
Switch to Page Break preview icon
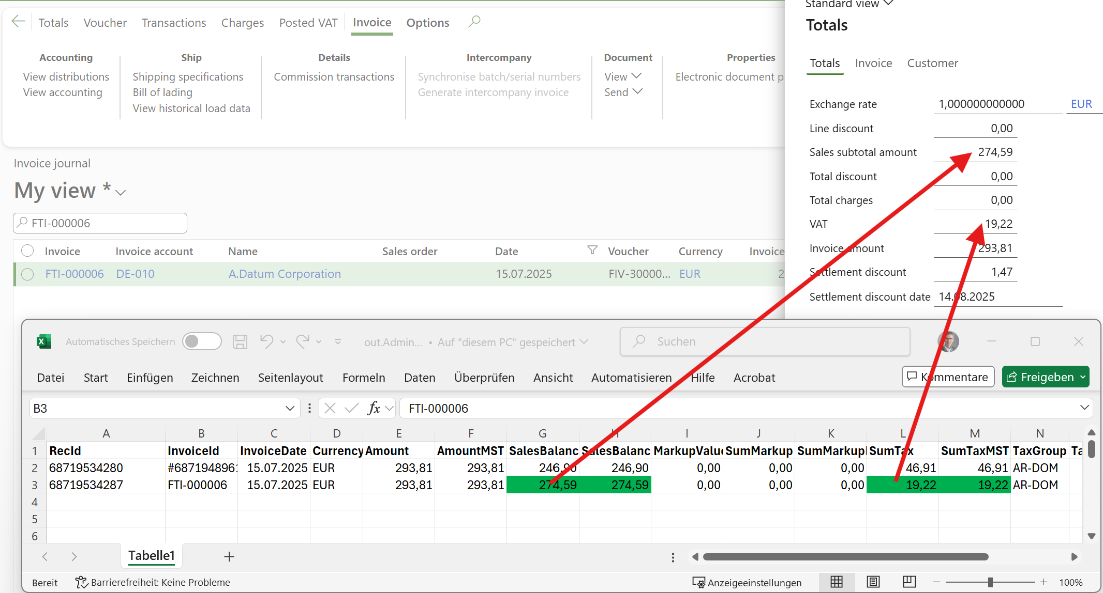pyautogui.click(x=910, y=582)
